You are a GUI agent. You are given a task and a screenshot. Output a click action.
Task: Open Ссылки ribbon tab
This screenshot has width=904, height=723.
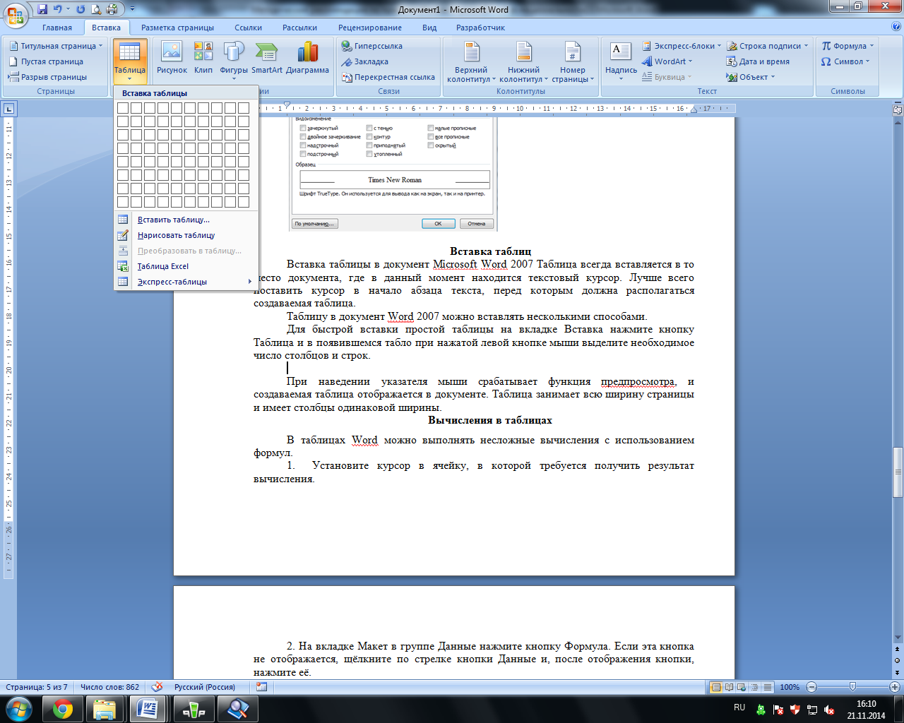coord(249,28)
